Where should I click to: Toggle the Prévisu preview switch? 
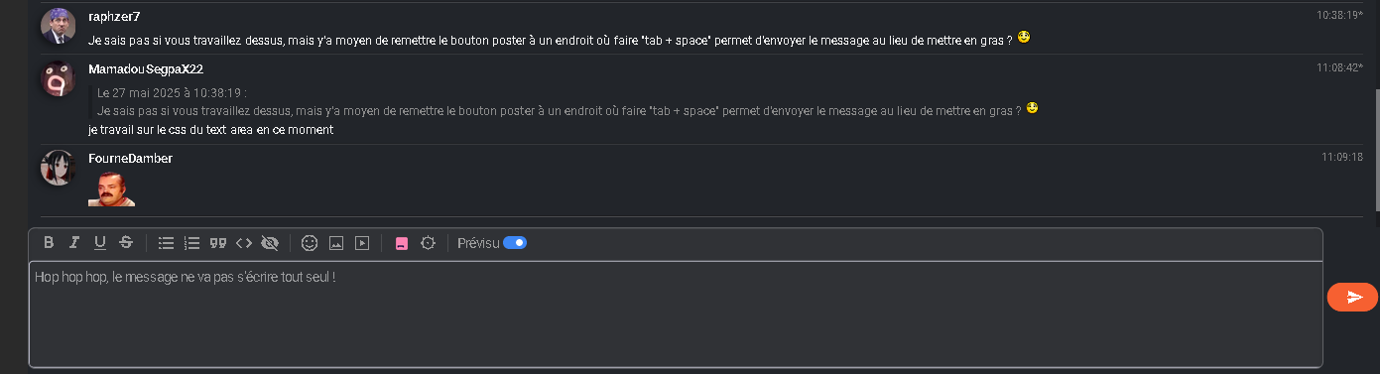point(515,243)
